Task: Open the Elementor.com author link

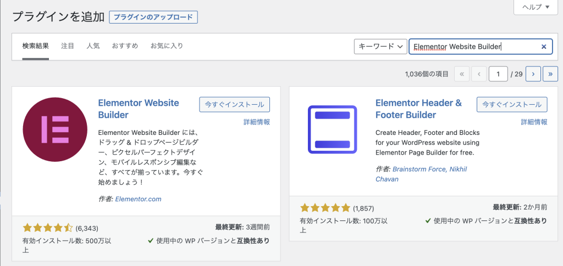Action: [x=138, y=199]
